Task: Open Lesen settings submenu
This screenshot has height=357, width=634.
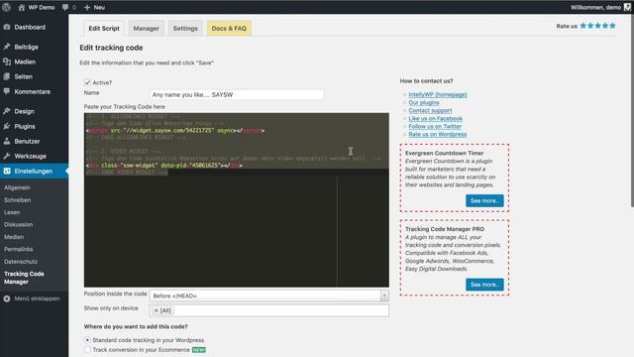Action: click(x=12, y=212)
